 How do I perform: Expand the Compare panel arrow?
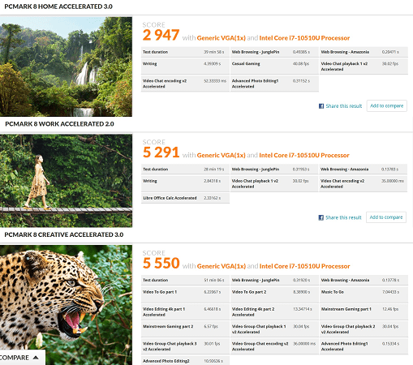[x=36, y=358]
